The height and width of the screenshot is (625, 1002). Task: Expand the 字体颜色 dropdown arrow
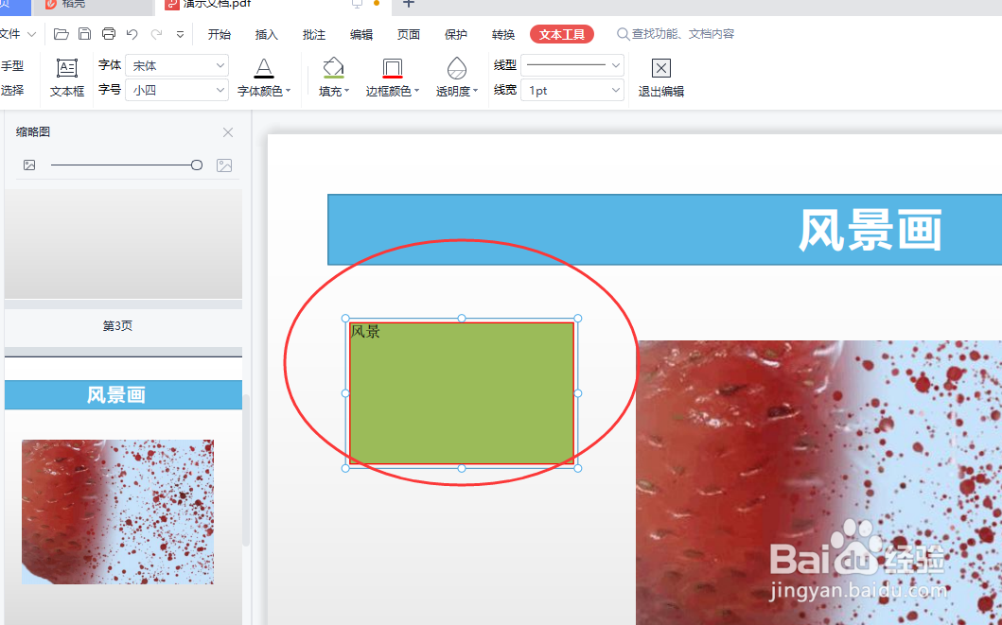pyautogui.click(x=289, y=92)
